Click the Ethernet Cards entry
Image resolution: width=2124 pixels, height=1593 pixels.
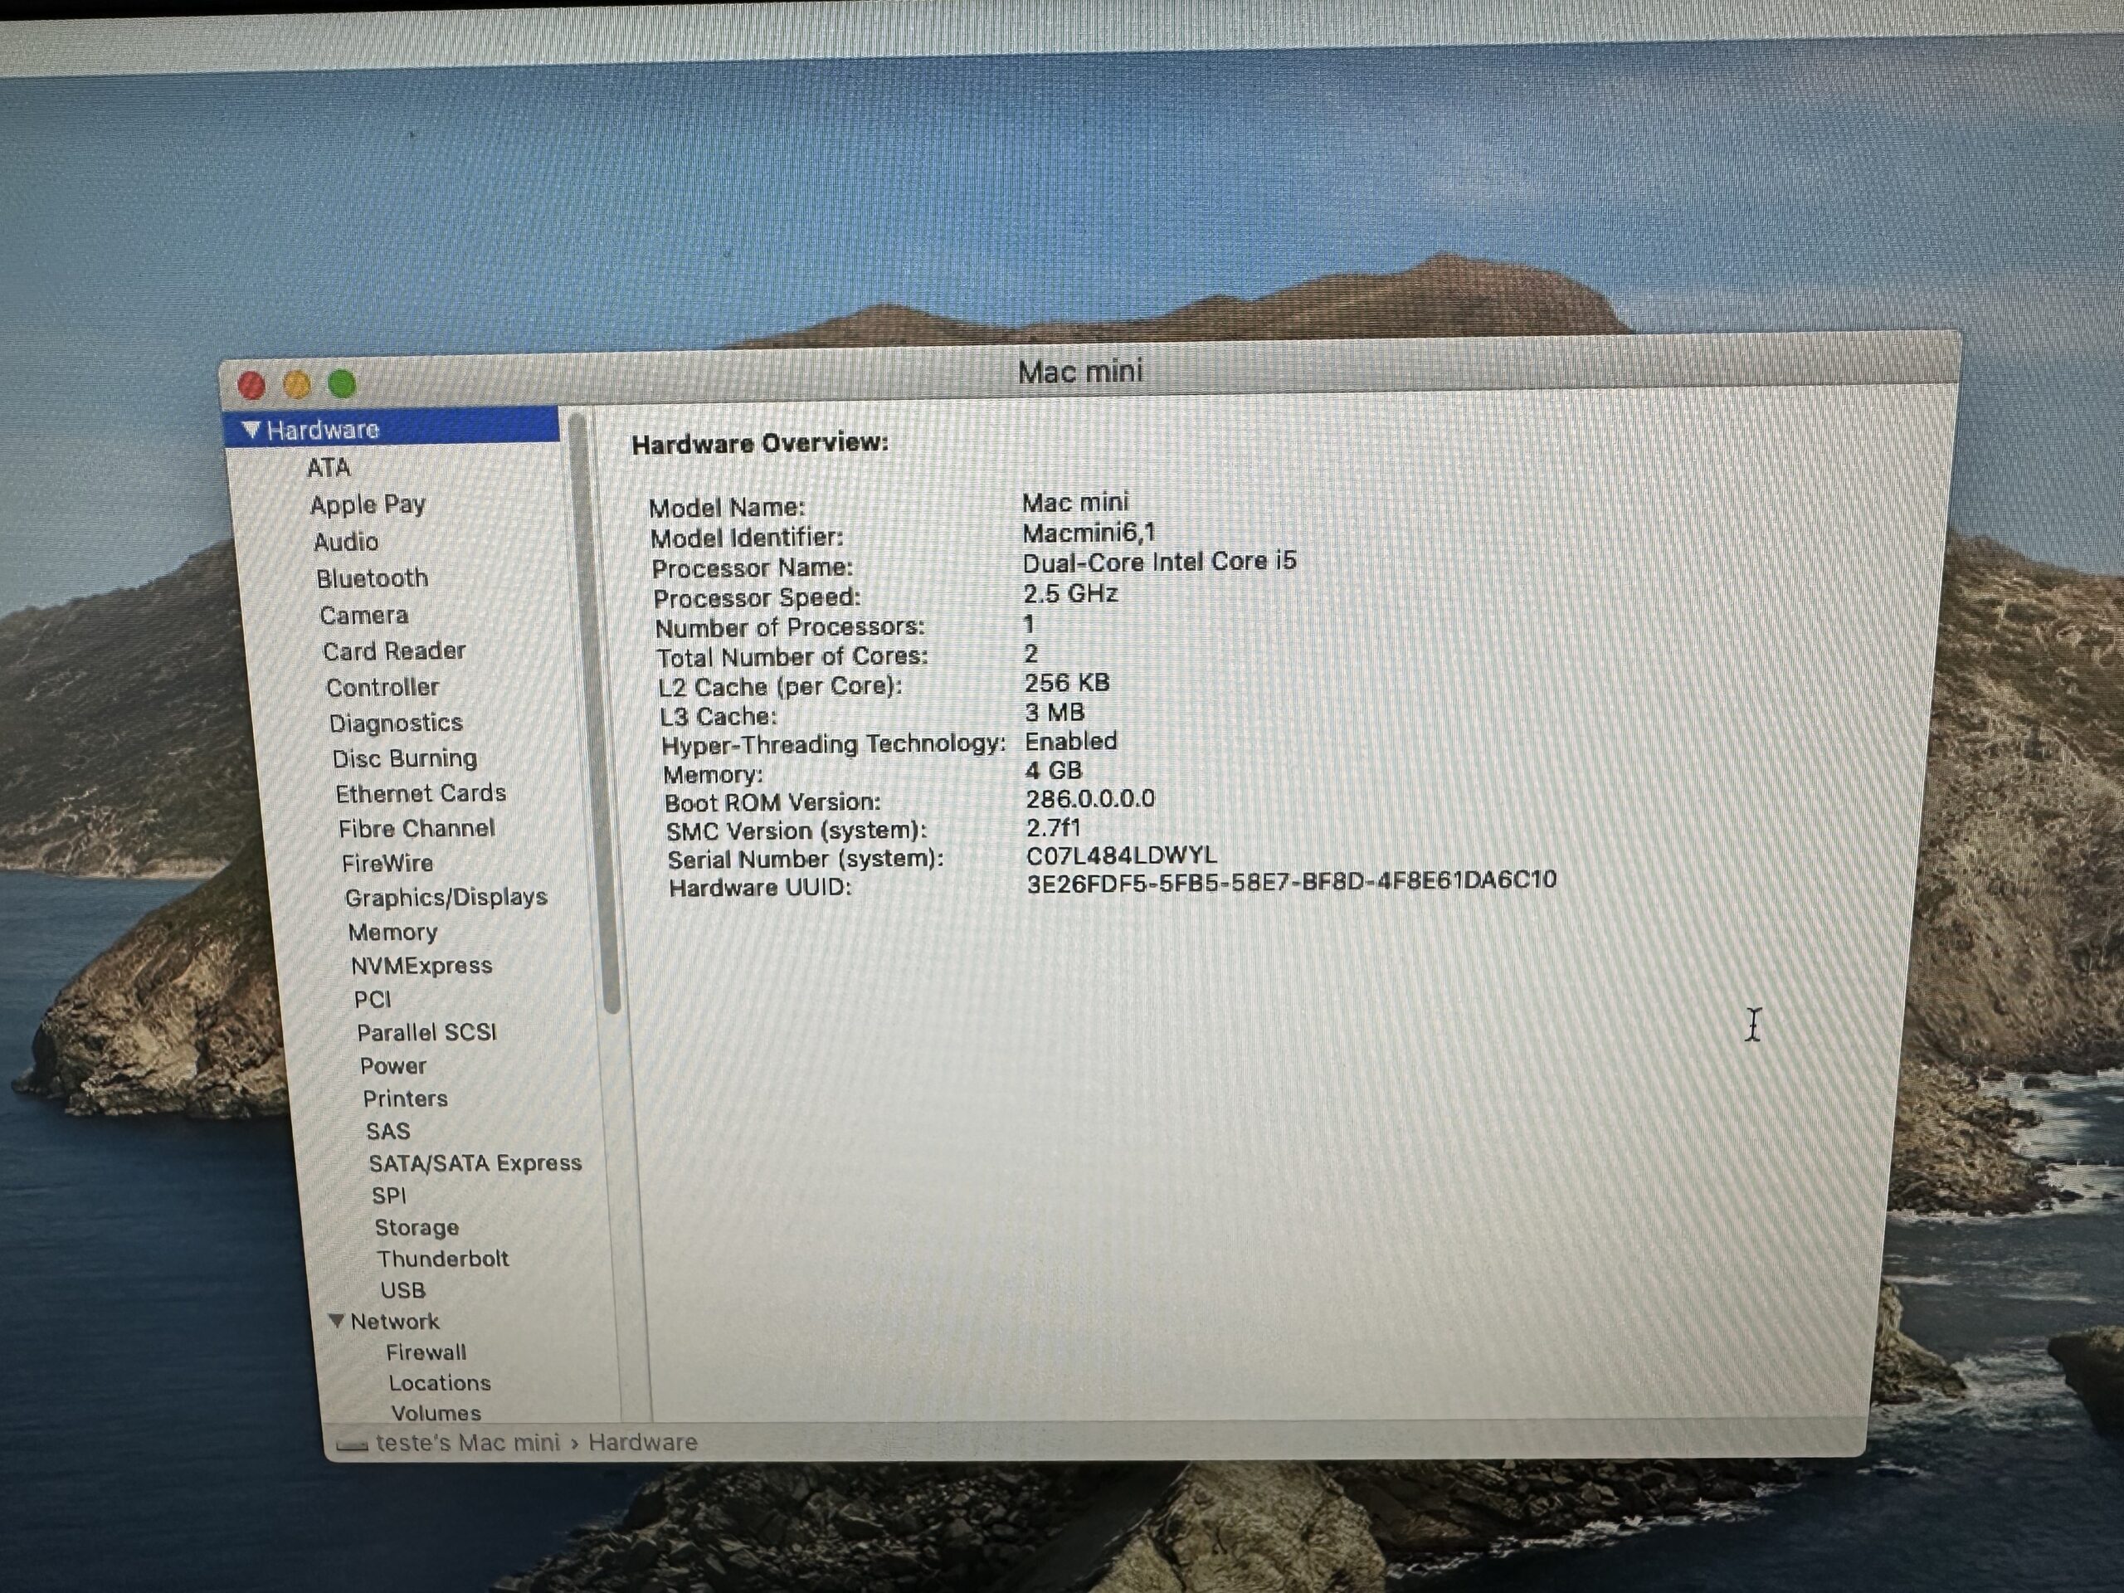420,793
